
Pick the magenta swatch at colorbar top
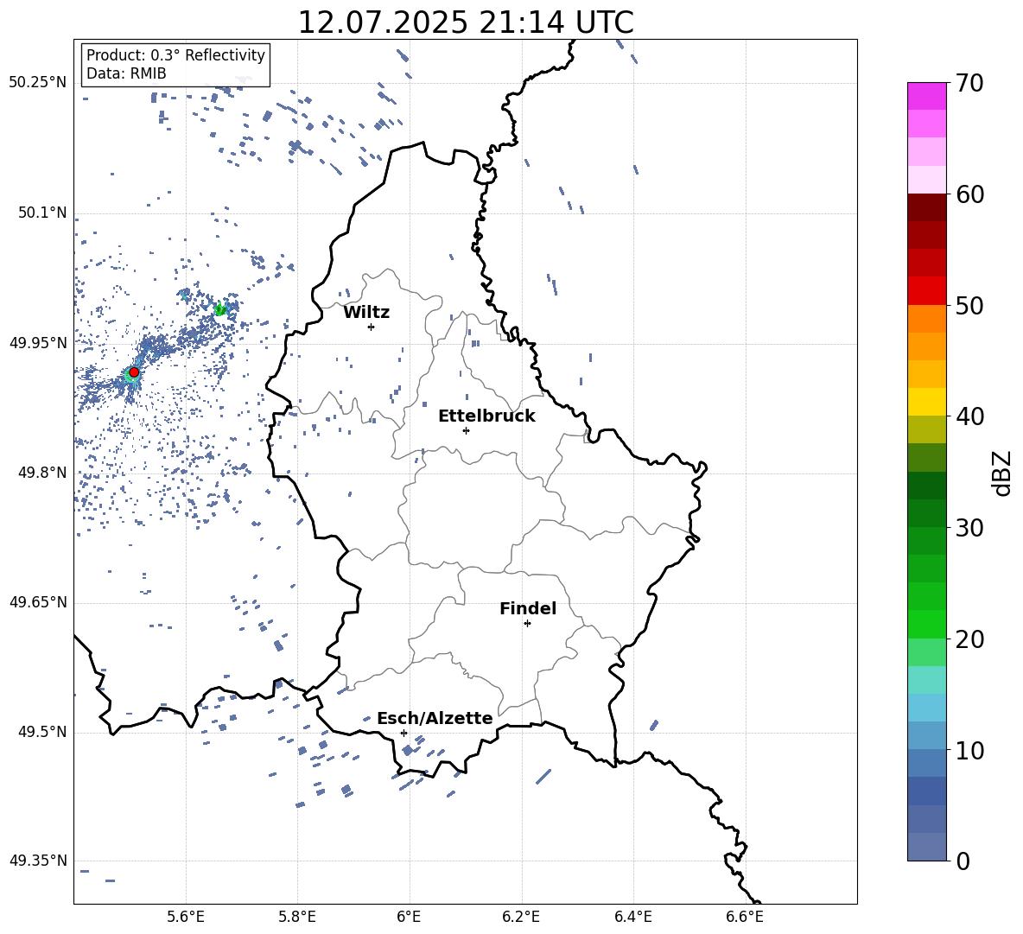(x=926, y=97)
